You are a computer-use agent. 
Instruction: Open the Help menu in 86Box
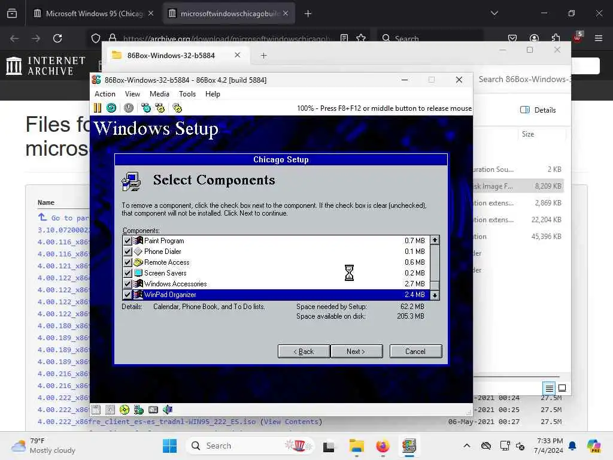point(213,94)
